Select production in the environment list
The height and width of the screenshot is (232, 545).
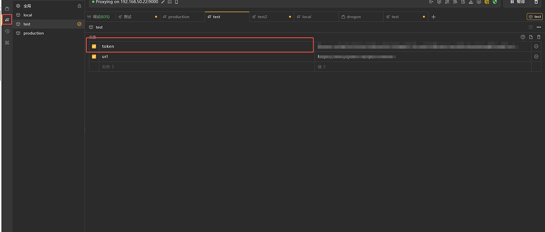tap(48, 33)
